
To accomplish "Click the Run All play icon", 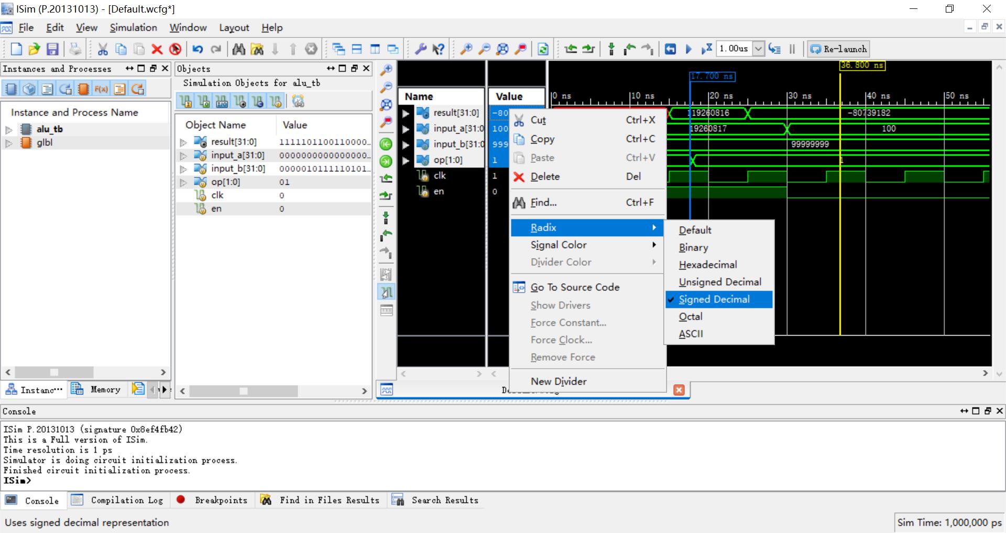I will (x=688, y=49).
